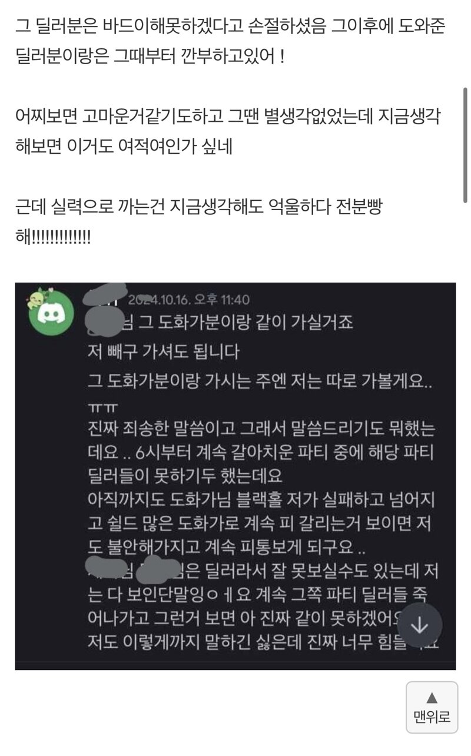Click the 맨위로 back-to-top button
This screenshot has height=756, width=471.
[432, 707]
